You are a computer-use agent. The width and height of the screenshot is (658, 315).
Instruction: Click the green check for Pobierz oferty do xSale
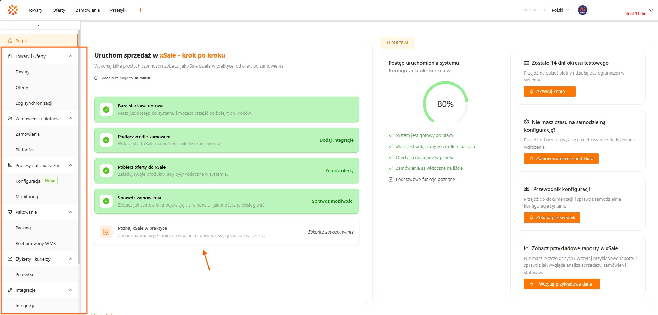coord(106,171)
